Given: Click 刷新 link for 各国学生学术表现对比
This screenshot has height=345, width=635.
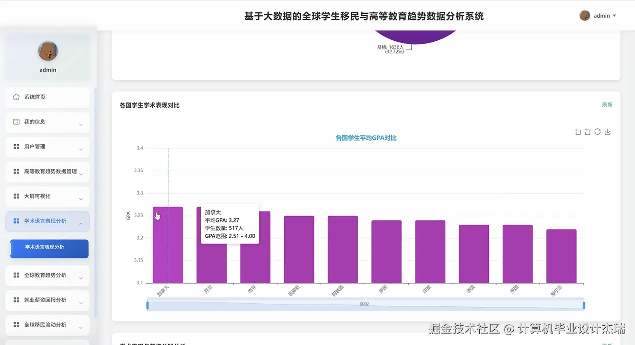Looking at the screenshot, I should [x=607, y=105].
